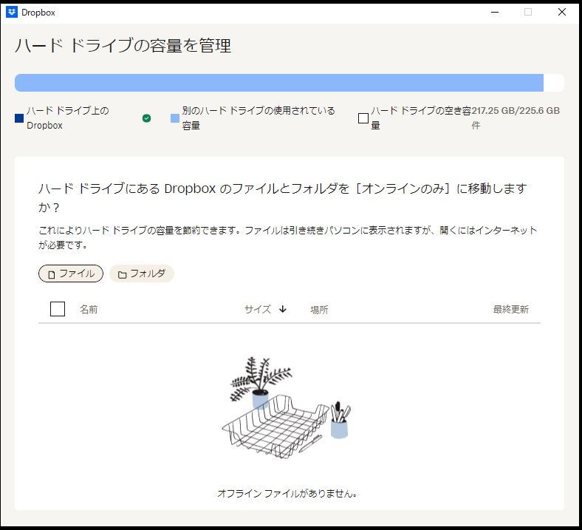Screen dimensions: 582x530
Task: Click the 場所 column header
Action: (x=319, y=310)
